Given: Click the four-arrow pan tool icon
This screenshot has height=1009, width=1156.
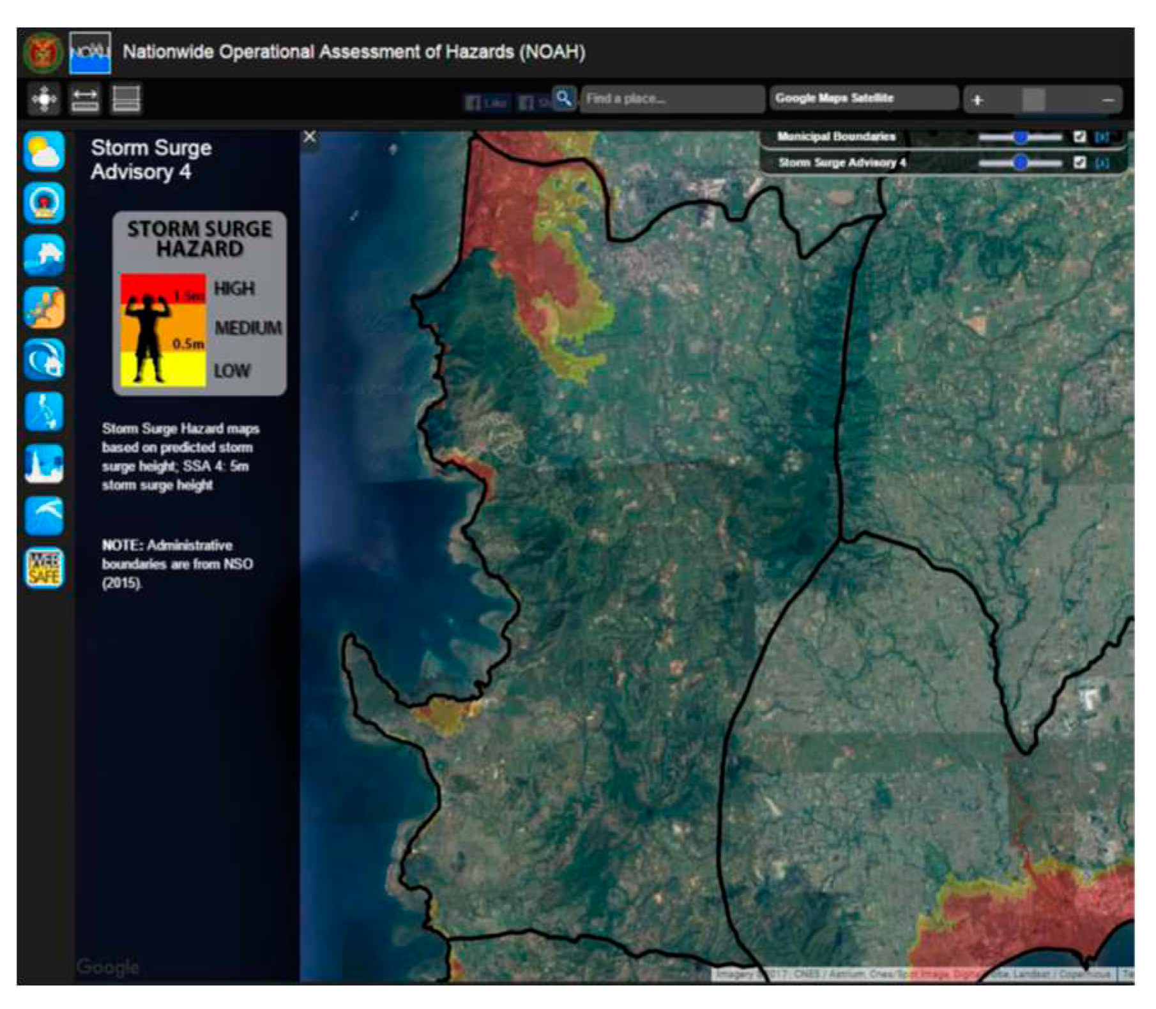Looking at the screenshot, I should click(44, 100).
